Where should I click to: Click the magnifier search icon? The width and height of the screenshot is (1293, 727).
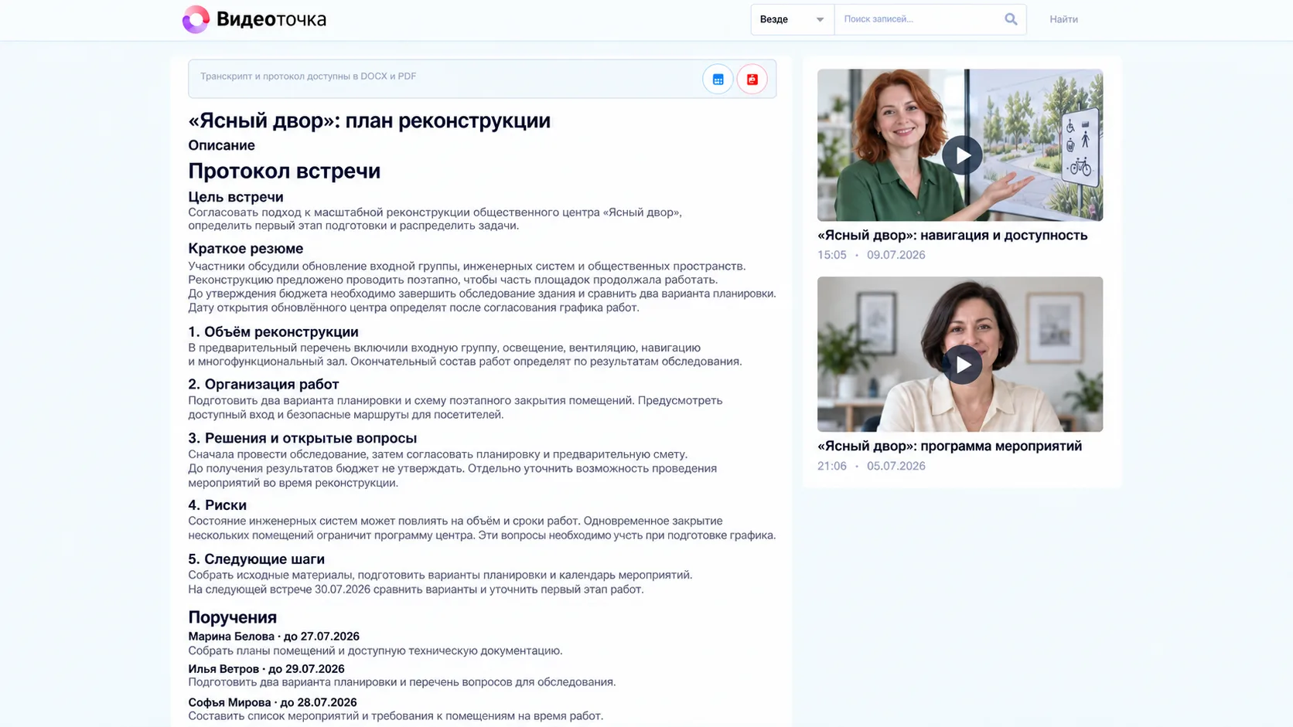tap(1011, 19)
